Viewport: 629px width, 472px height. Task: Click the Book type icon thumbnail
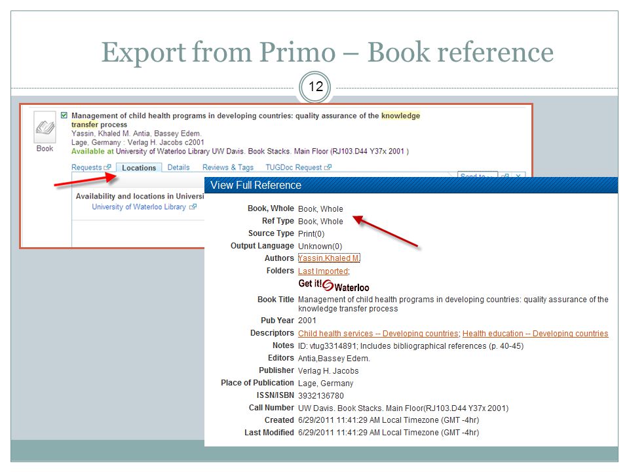point(45,127)
